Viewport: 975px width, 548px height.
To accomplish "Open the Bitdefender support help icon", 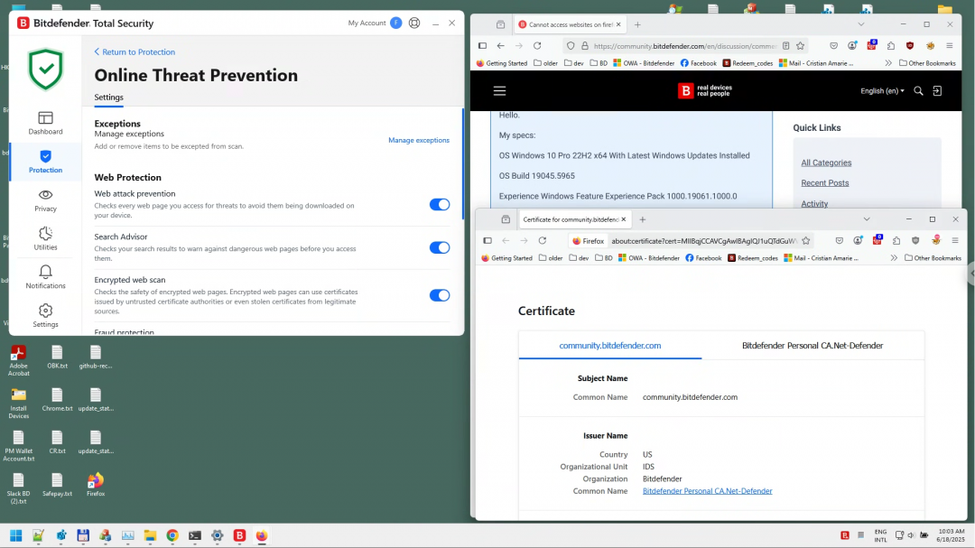I will pyautogui.click(x=414, y=23).
